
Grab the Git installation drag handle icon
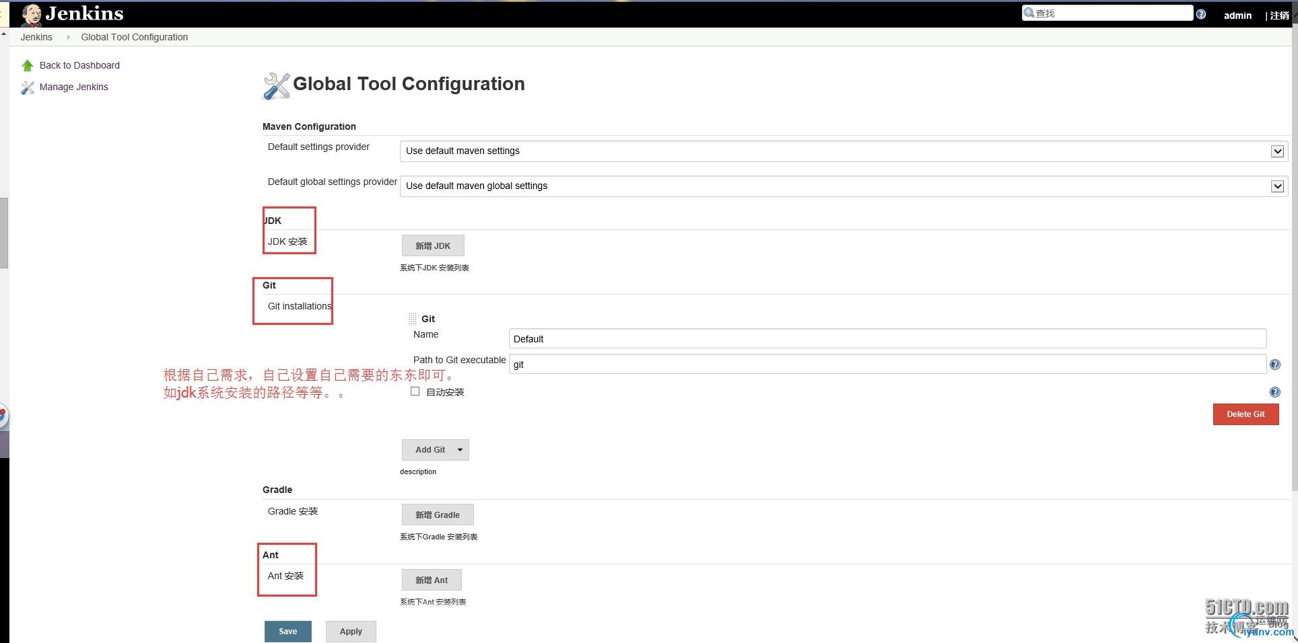(413, 319)
